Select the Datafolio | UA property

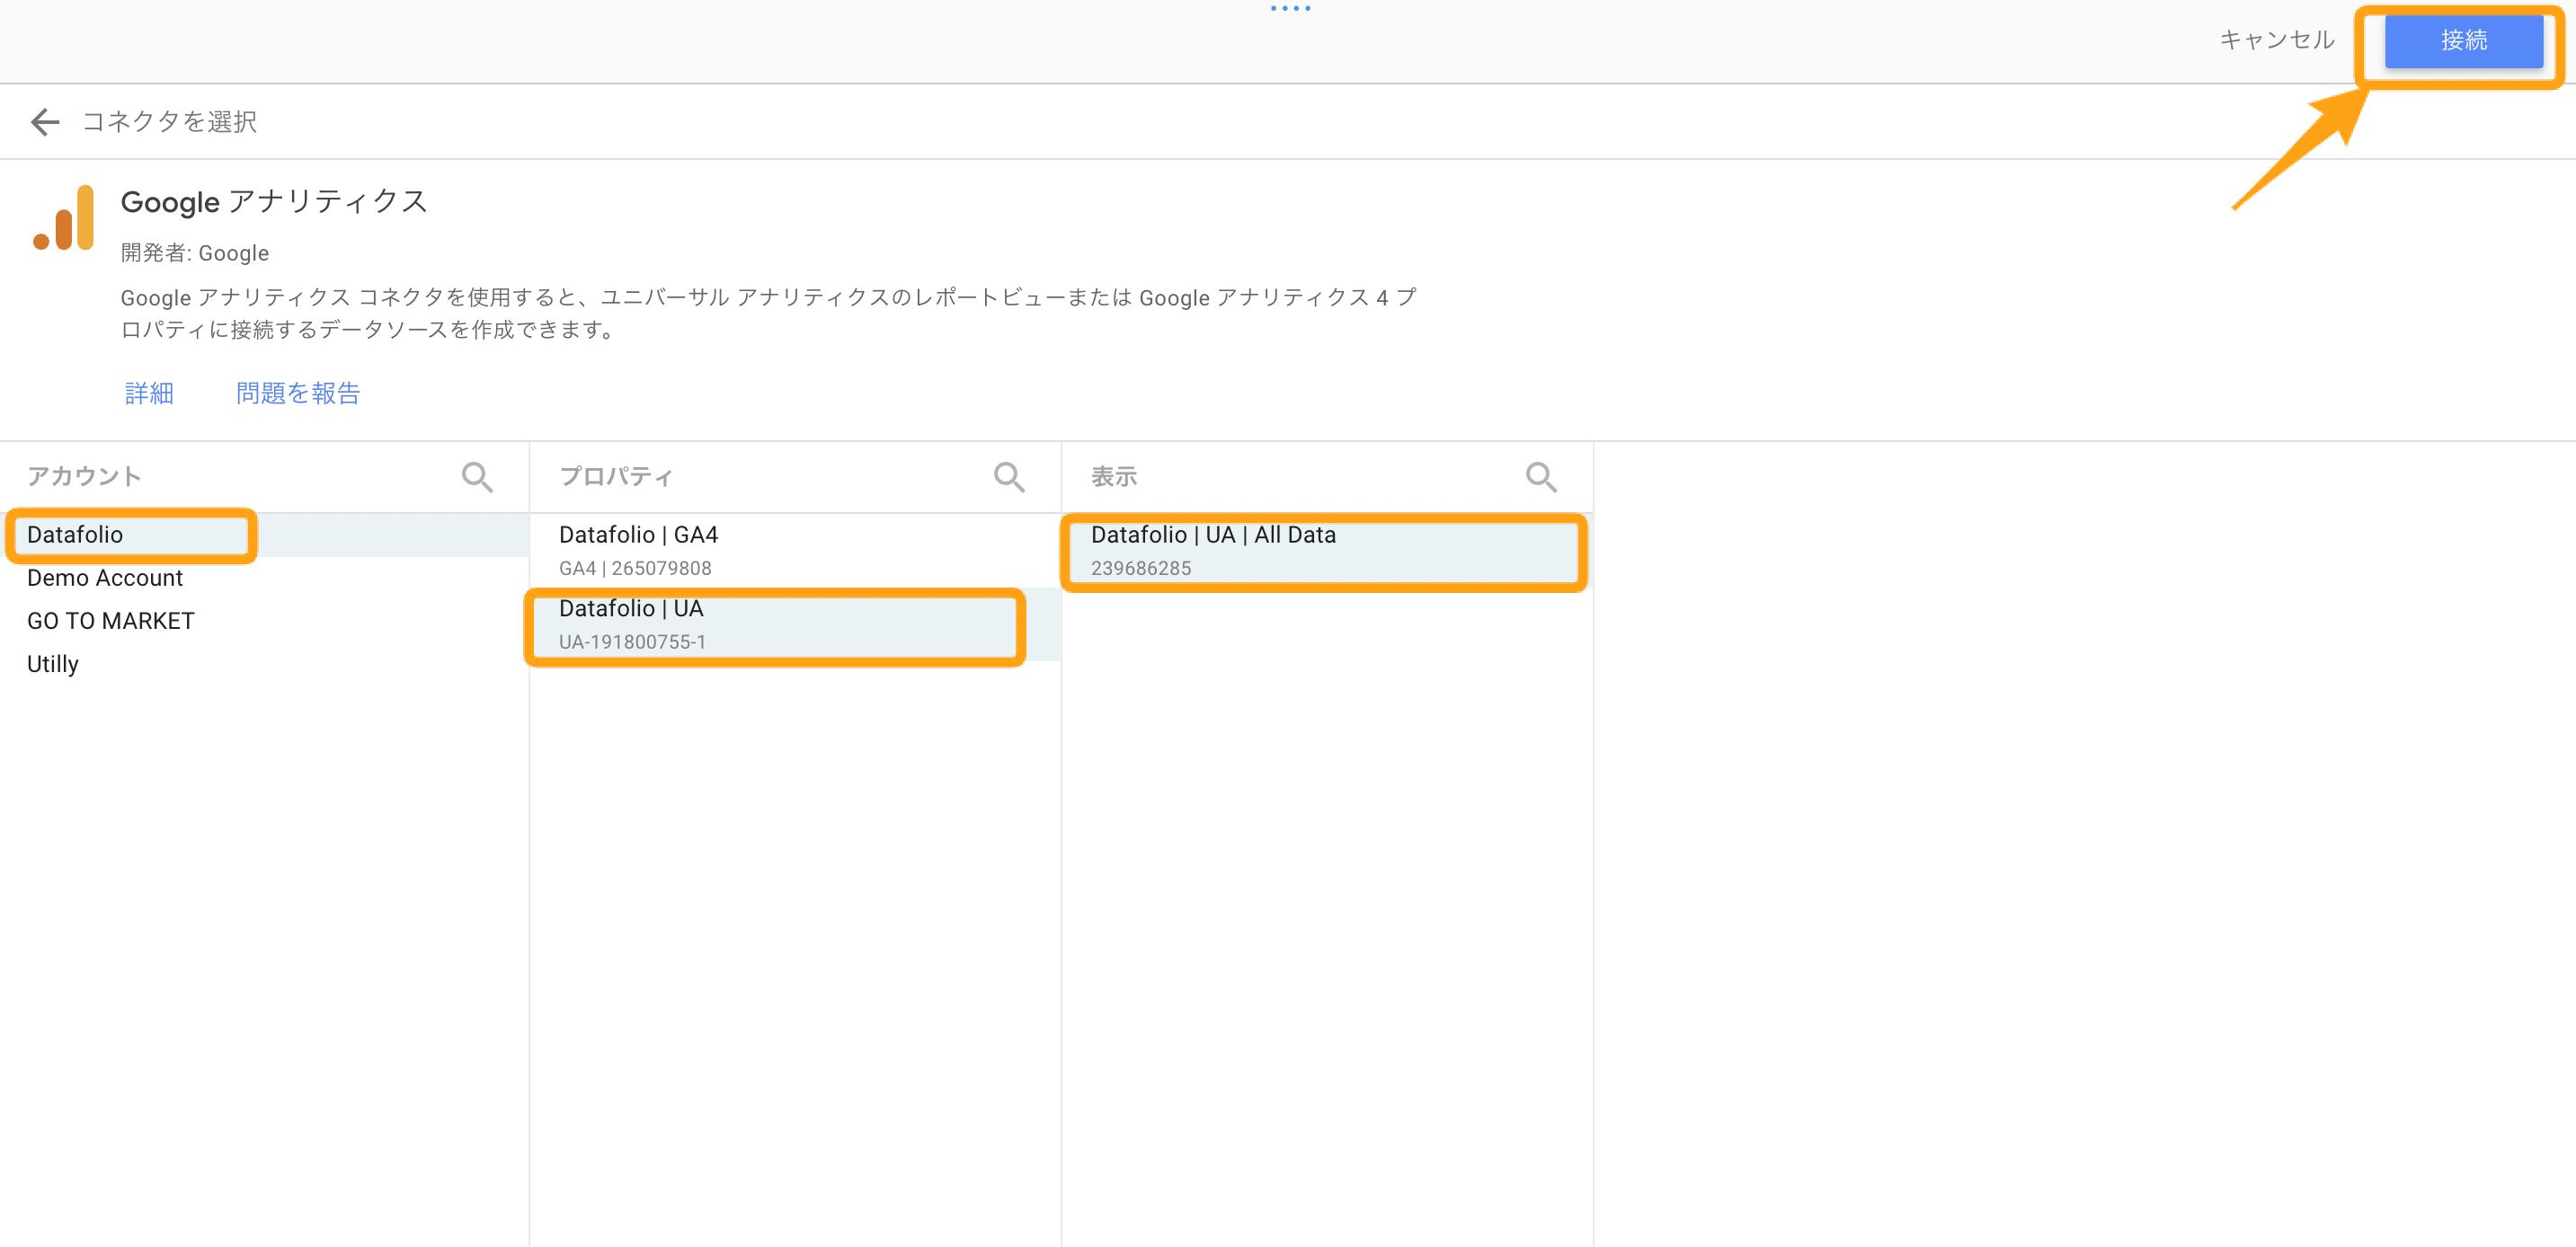pyautogui.click(x=795, y=624)
